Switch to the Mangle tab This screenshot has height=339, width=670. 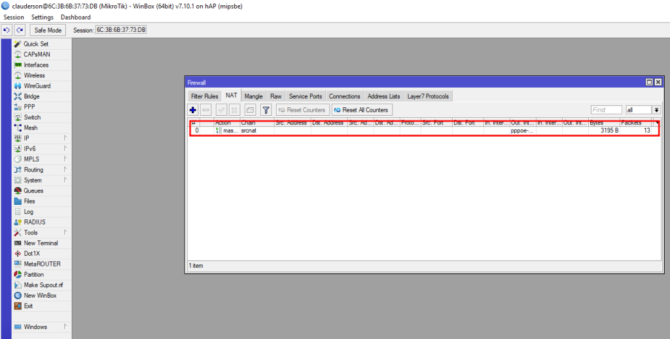click(x=253, y=96)
